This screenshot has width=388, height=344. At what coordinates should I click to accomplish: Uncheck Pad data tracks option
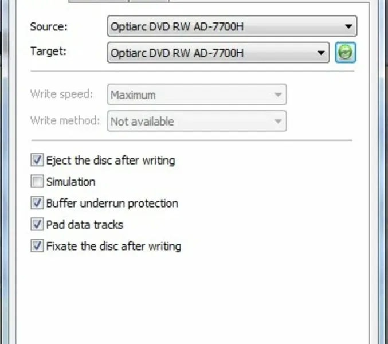click(37, 225)
